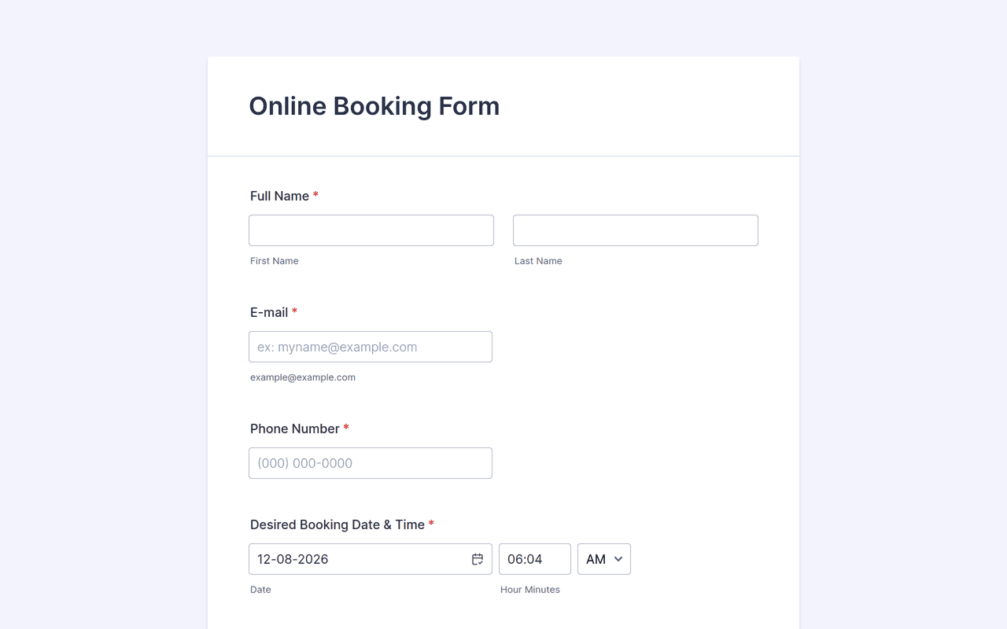1007x629 pixels.
Task: Click the Full Name field label
Action: (x=279, y=196)
